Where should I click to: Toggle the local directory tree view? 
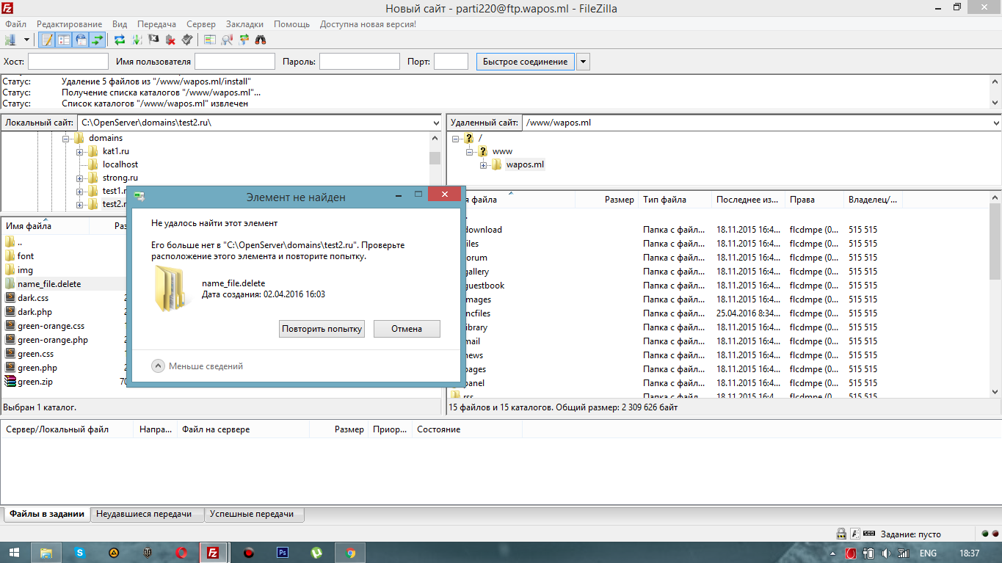[x=64, y=40]
